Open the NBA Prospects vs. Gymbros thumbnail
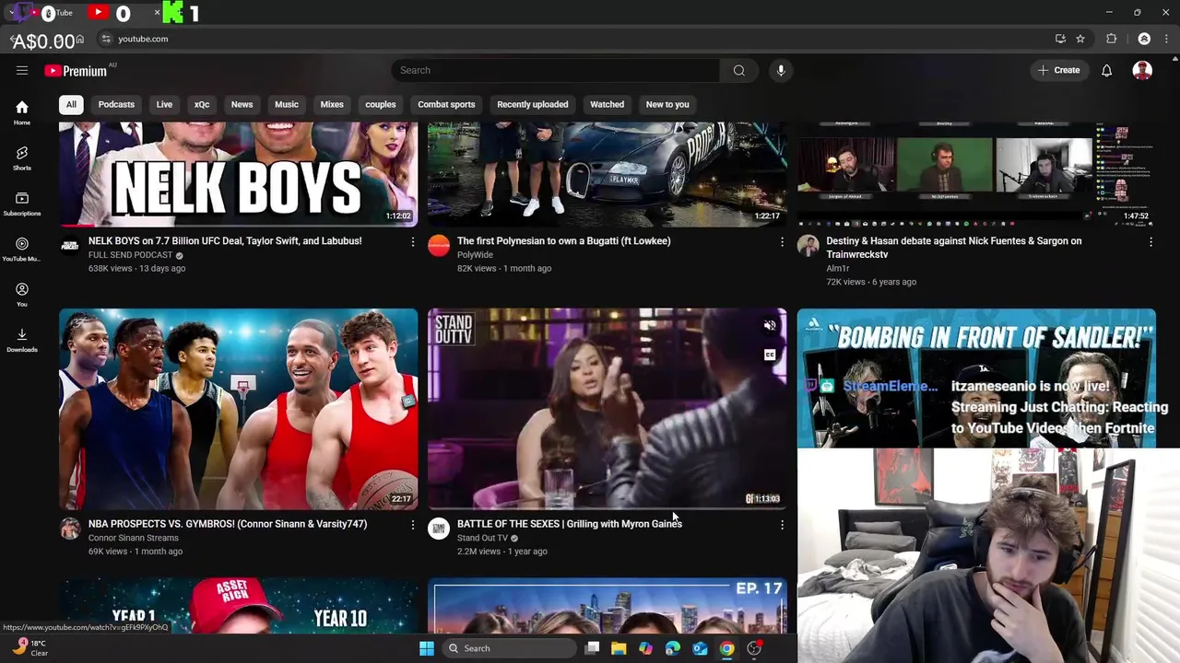Screen dimensions: 1180x663 click(x=239, y=409)
